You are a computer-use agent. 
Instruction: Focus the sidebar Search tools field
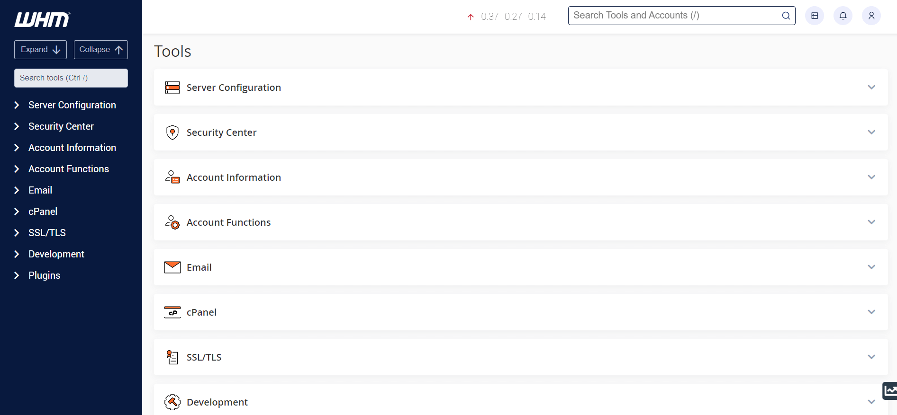tap(71, 78)
